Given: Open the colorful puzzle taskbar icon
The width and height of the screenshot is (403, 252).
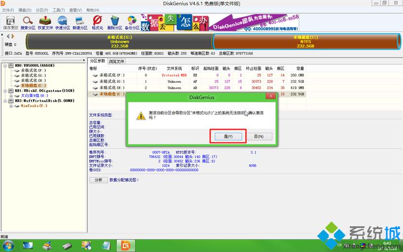Looking at the screenshot, I should pyautogui.click(x=86, y=246).
